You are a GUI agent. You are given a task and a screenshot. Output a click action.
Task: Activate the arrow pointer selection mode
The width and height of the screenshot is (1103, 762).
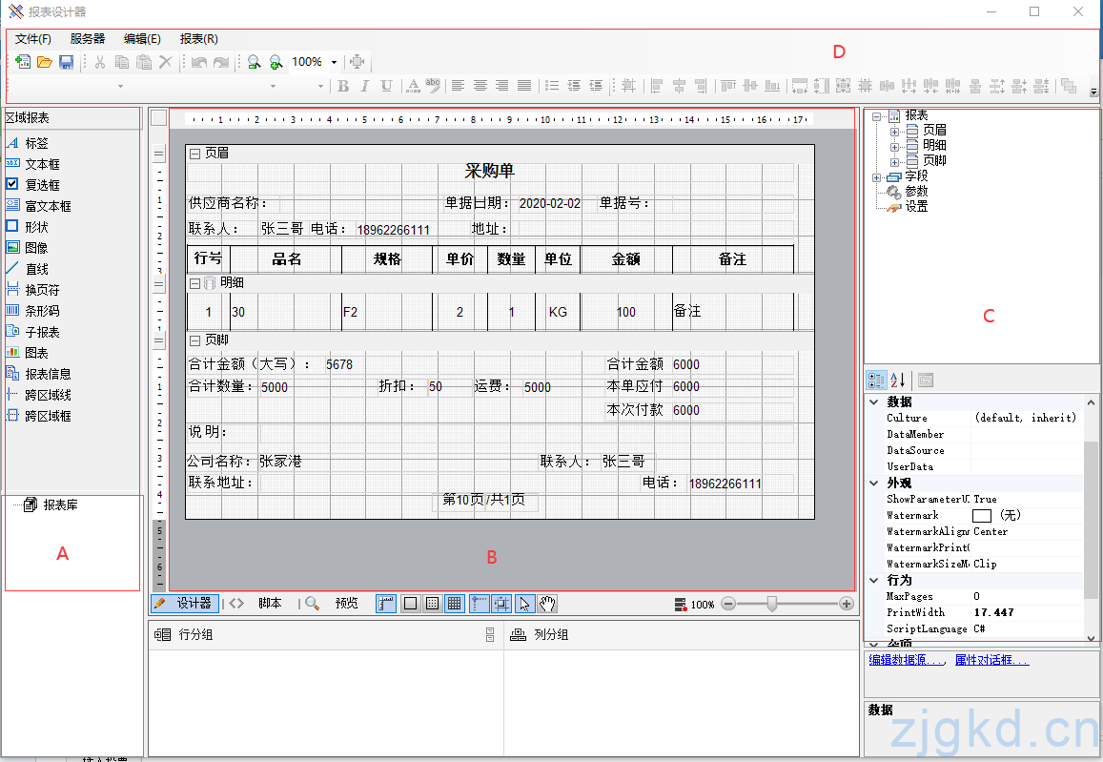click(x=524, y=604)
